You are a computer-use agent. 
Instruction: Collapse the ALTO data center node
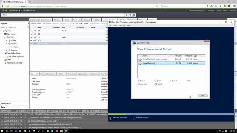point(5,37)
